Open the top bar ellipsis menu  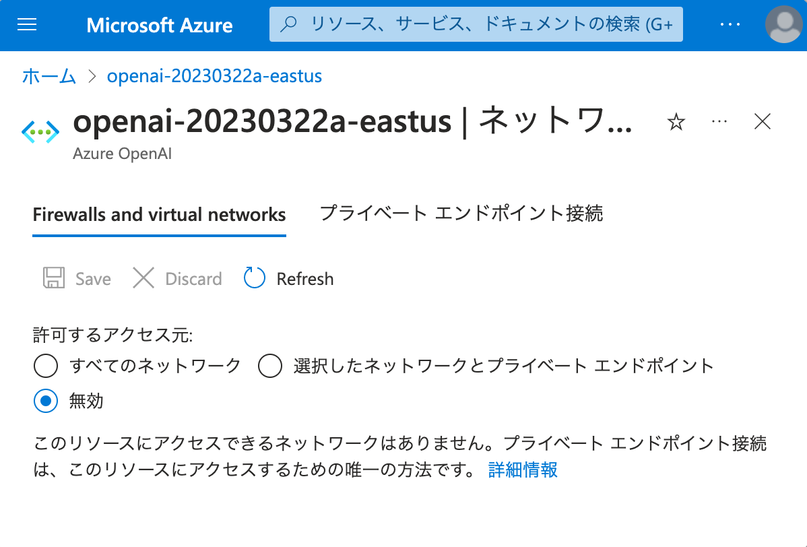[730, 24]
